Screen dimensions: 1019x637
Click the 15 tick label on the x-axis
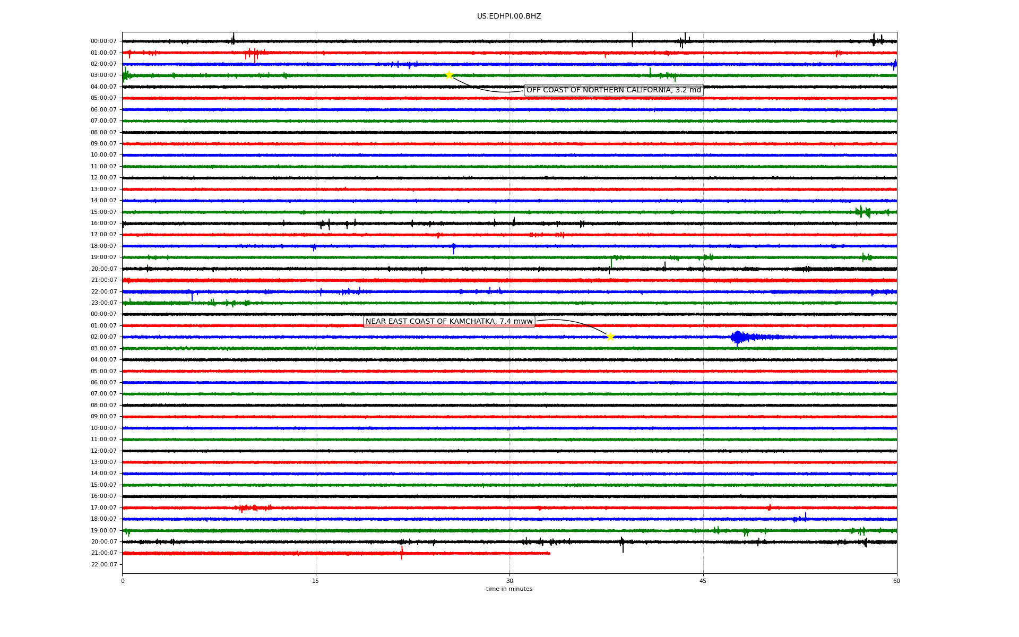[316, 581]
